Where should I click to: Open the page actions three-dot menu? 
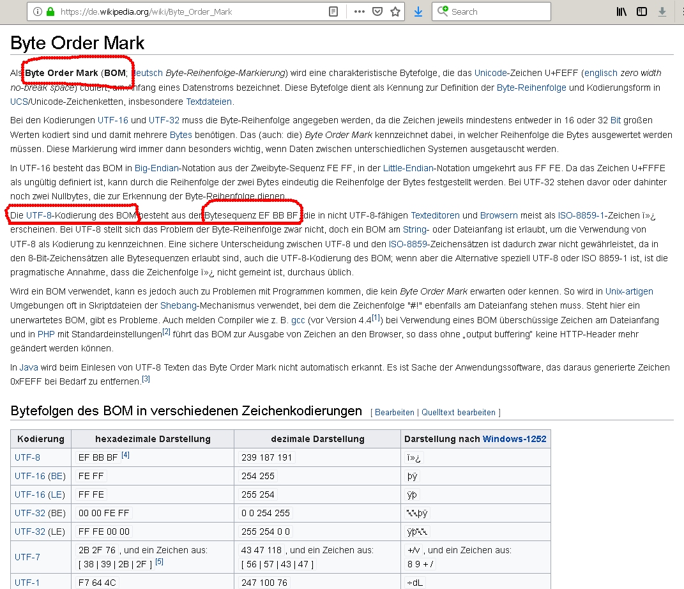359,11
